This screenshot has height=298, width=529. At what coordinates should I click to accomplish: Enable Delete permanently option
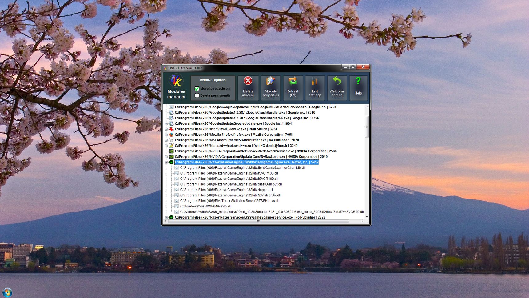click(x=197, y=95)
